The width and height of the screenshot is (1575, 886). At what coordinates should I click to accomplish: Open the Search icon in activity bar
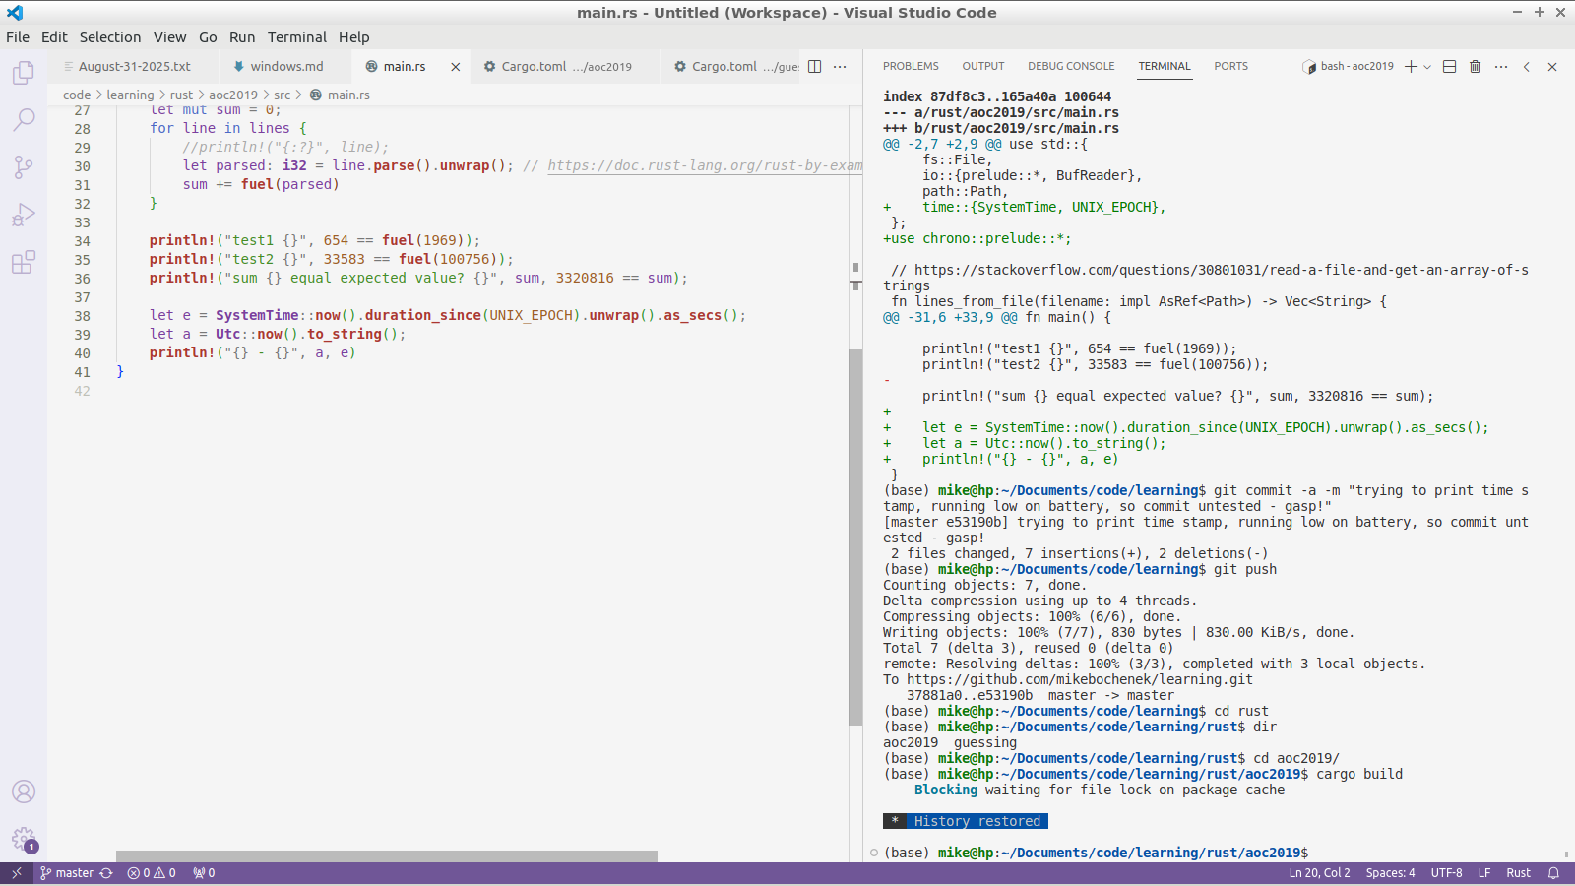pyautogui.click(x=23, y=119)
